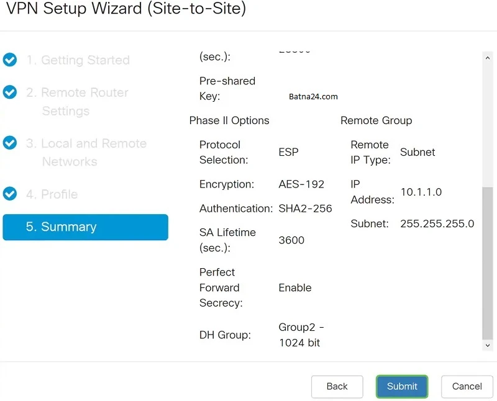Click the Submit button
Image resolution: width=497 pixels, height=401 pixels.
click(401, 386)
